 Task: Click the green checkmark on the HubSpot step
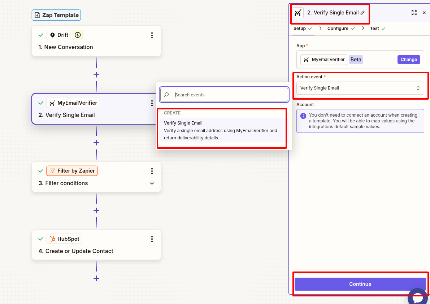[41, 239]
